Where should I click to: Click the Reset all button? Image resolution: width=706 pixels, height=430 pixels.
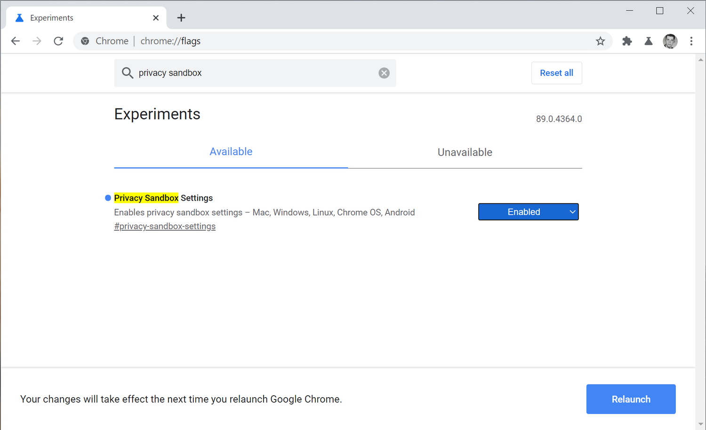click(x=557, y=73)
